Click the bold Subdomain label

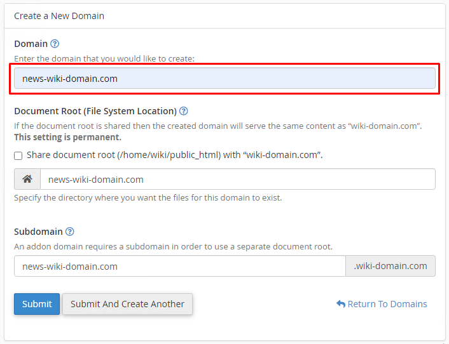coord(38,232)
